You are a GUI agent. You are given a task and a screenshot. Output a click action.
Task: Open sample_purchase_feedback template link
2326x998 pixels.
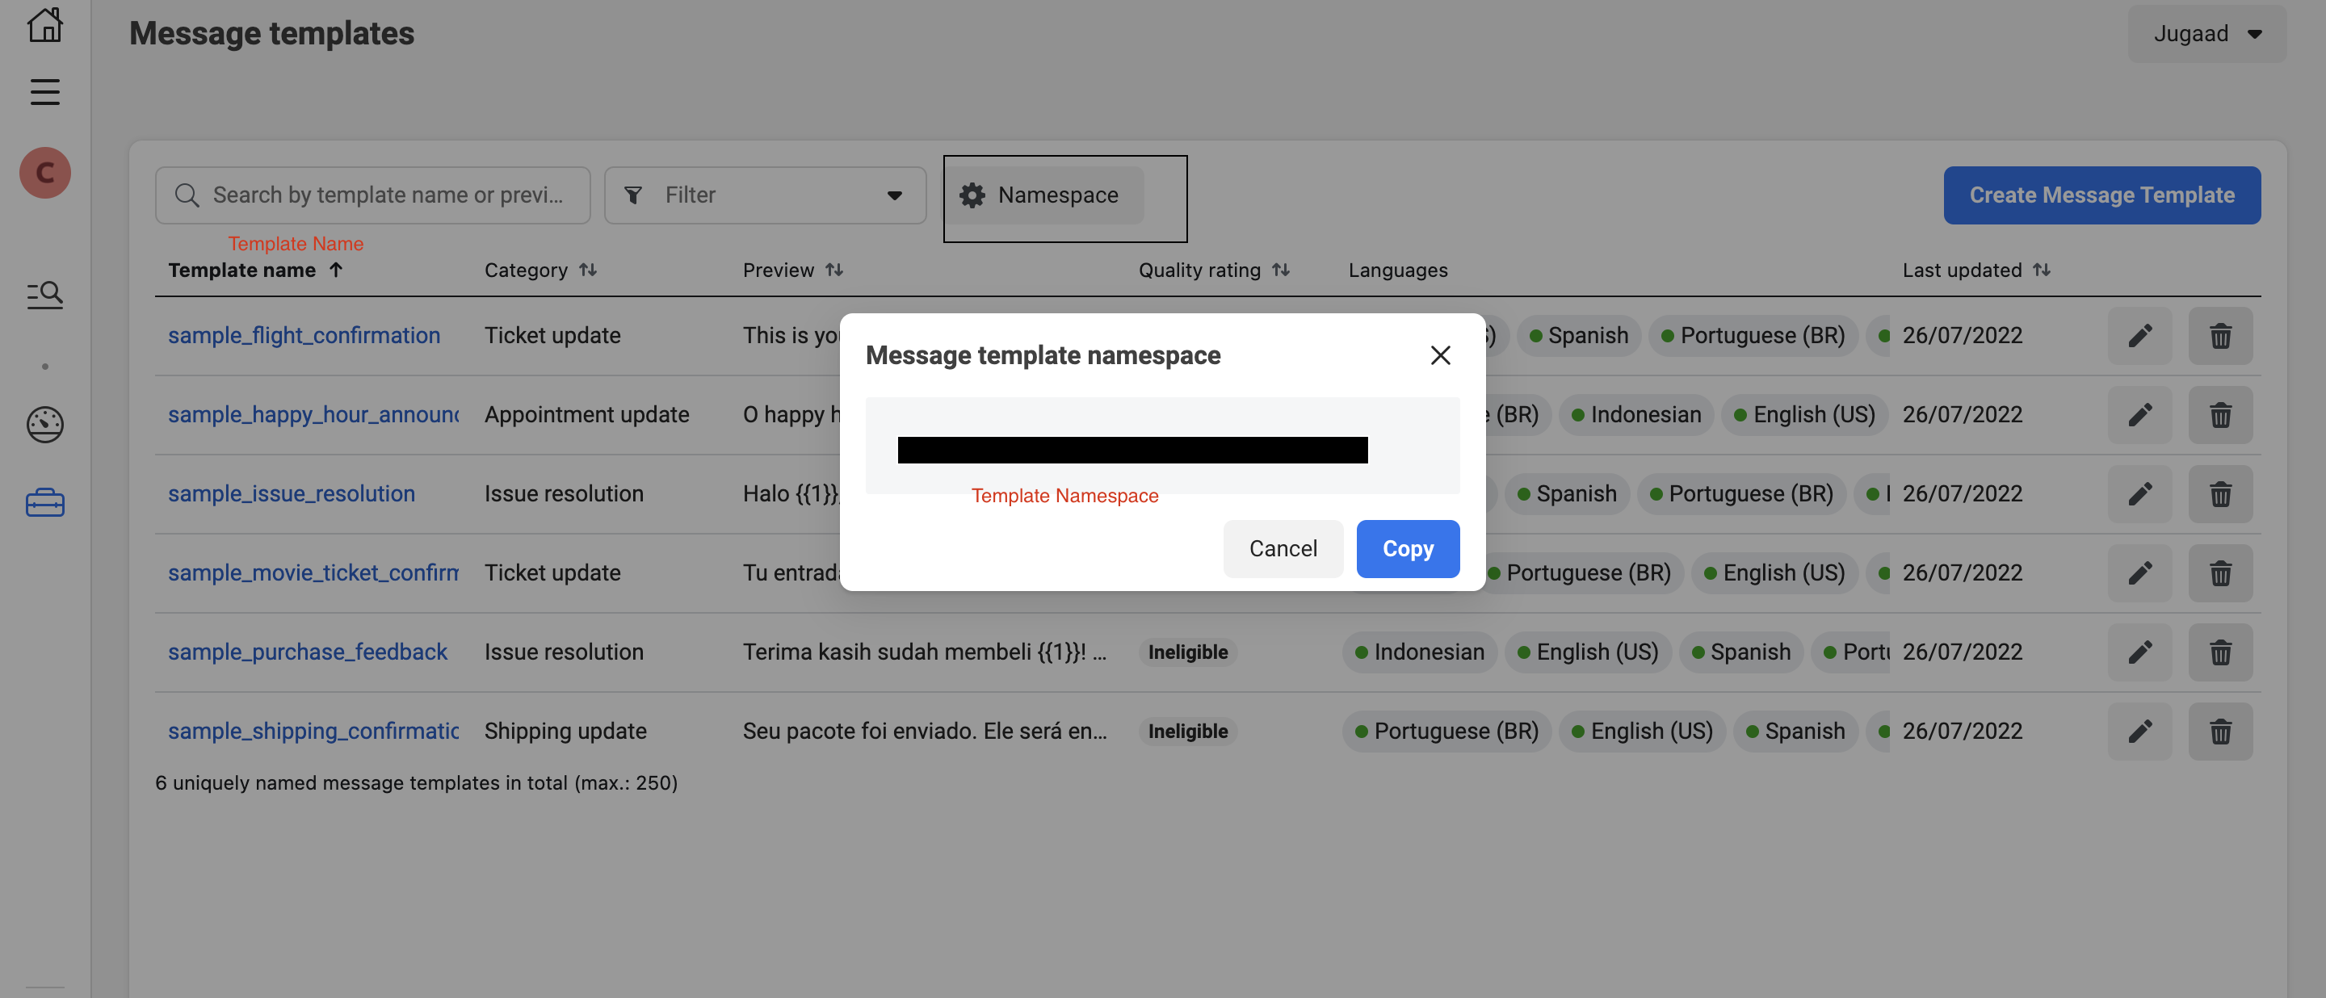pyautogui.click(x=307, y=652)
